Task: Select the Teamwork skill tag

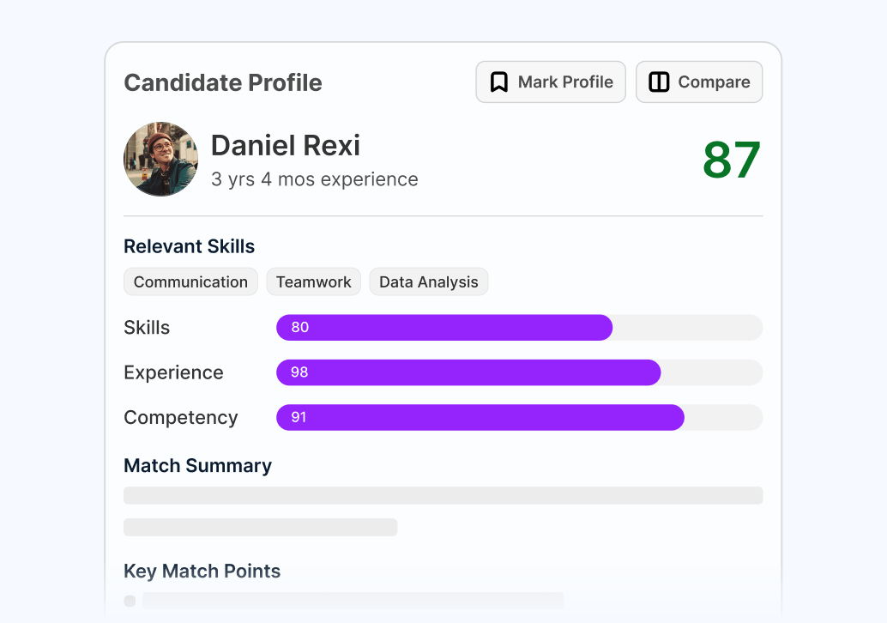Action: [313, 281]
